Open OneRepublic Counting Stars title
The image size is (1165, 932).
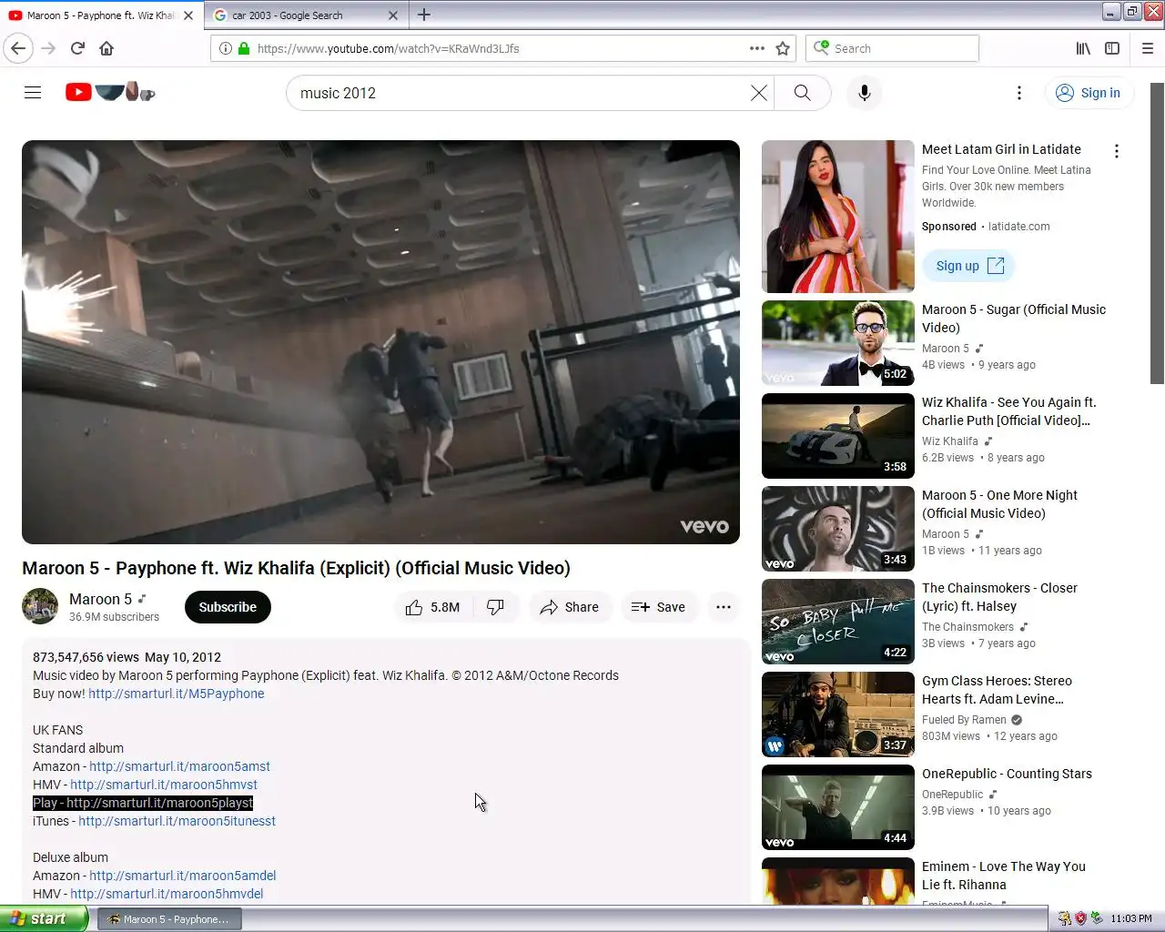coord(1007,774)
